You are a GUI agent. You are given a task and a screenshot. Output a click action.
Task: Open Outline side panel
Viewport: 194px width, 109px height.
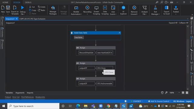pyautogui.click(x=192, y=66)
